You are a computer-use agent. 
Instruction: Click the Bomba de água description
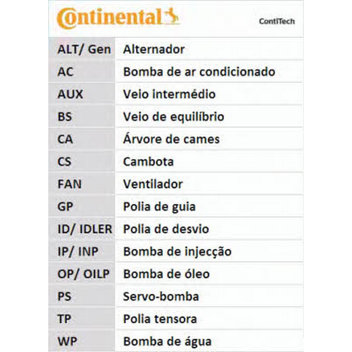(x=167, y=341)
